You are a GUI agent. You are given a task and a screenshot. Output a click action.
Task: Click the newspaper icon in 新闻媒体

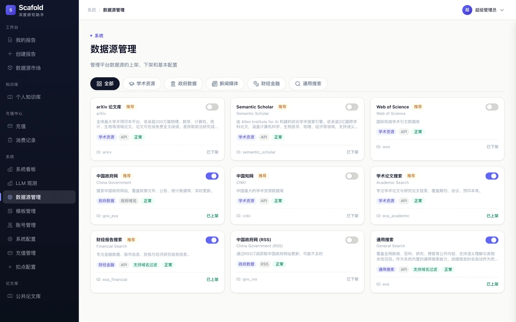[214, 84]
